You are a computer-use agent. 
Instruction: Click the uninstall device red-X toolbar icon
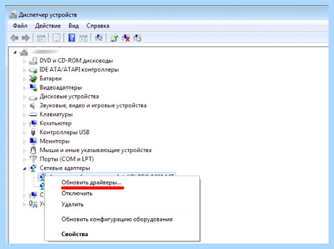tap(126, 38)
